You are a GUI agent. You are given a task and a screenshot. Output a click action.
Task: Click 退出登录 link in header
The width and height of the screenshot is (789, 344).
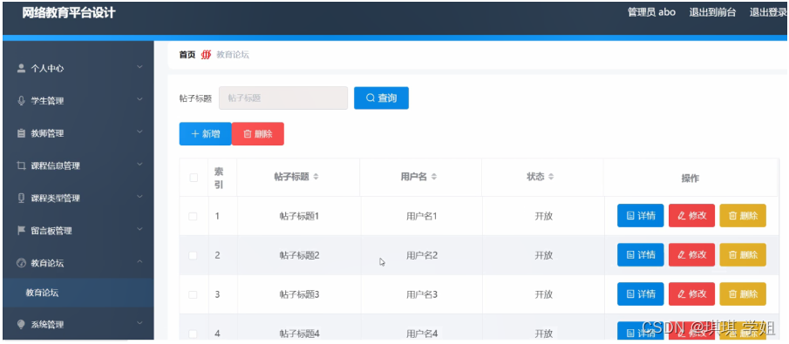(x=768, y=12)
